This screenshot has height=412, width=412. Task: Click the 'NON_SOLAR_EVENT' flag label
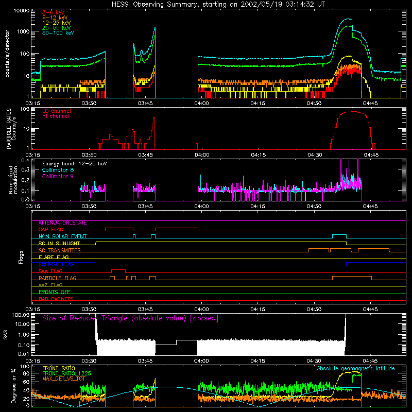click(62, 236)
